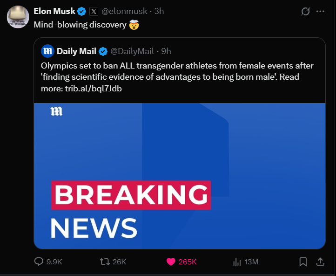Open the Grok action icon
Viewport: 336px width, 276px height.
point(305,12)
